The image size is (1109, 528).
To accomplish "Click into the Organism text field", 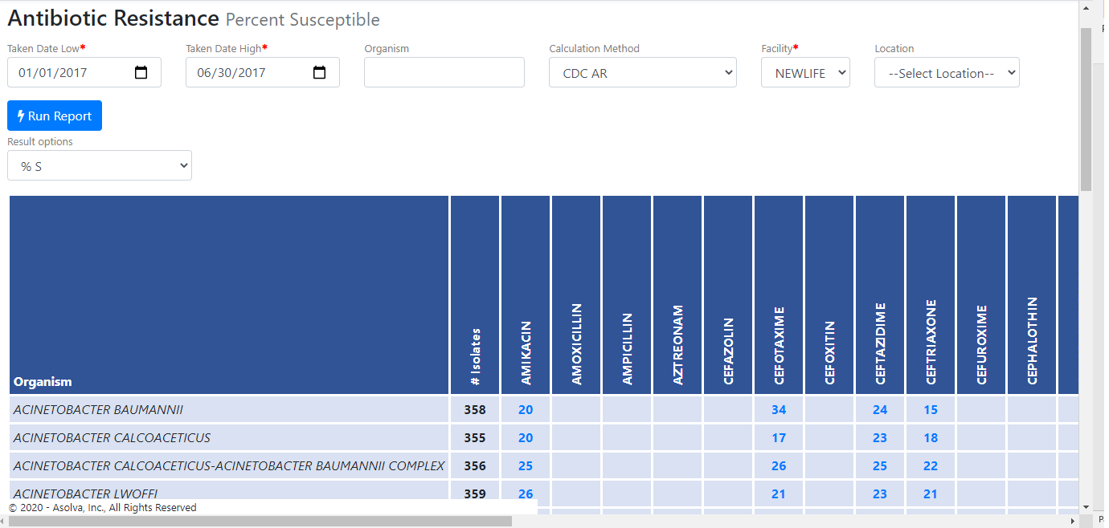I will click(x=444, y=73).
